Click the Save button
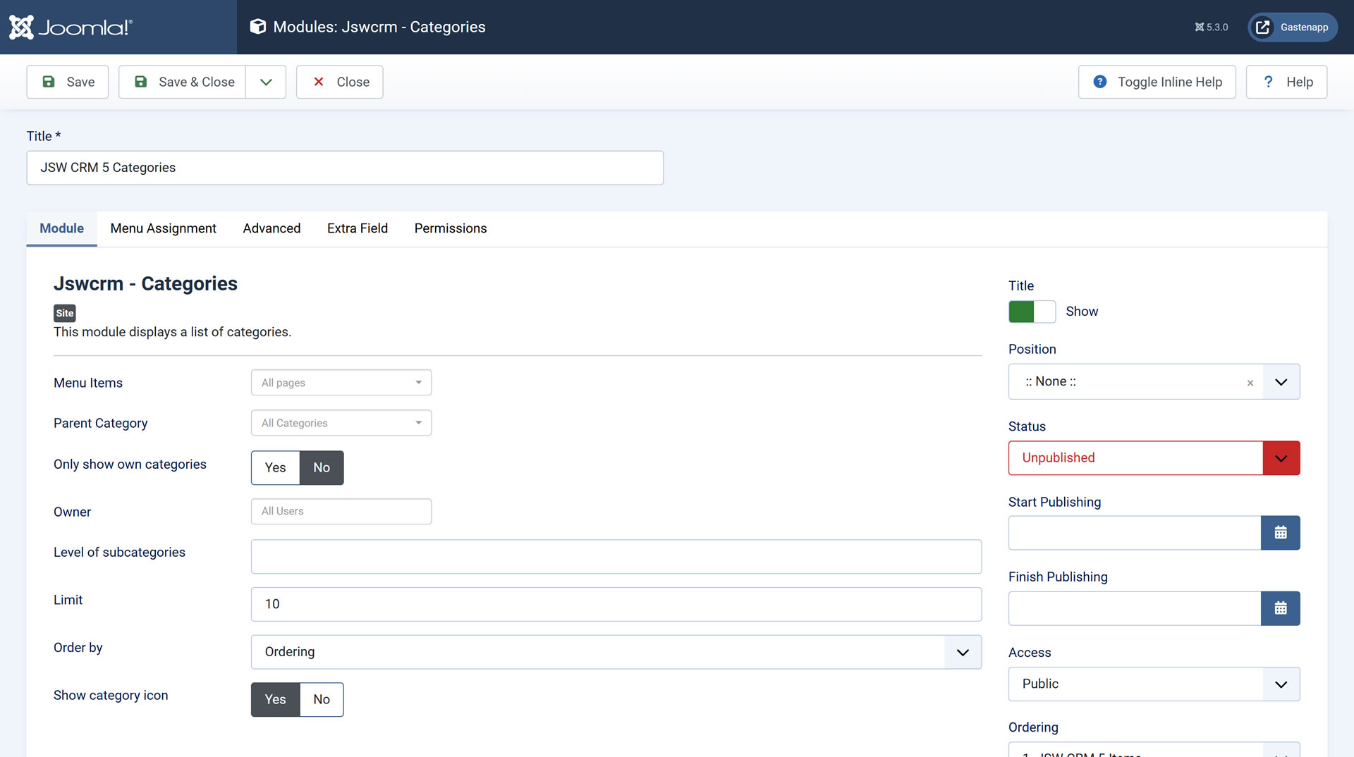 [68, 82]
